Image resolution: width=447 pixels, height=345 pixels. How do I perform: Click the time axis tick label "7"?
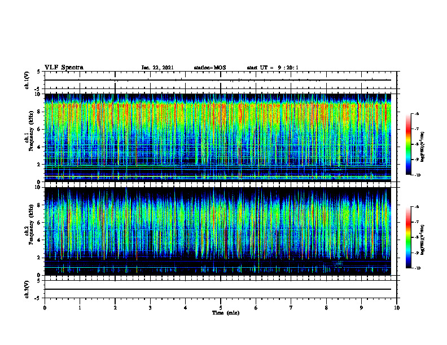click(x=291, y=308)
